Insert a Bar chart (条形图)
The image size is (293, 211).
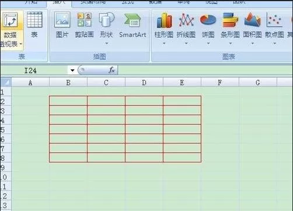point(230,28)
